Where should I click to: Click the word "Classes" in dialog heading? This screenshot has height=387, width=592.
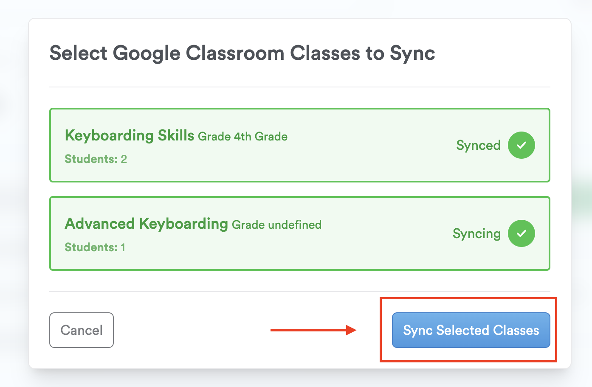pyautogui.click(x=325, y=53)
